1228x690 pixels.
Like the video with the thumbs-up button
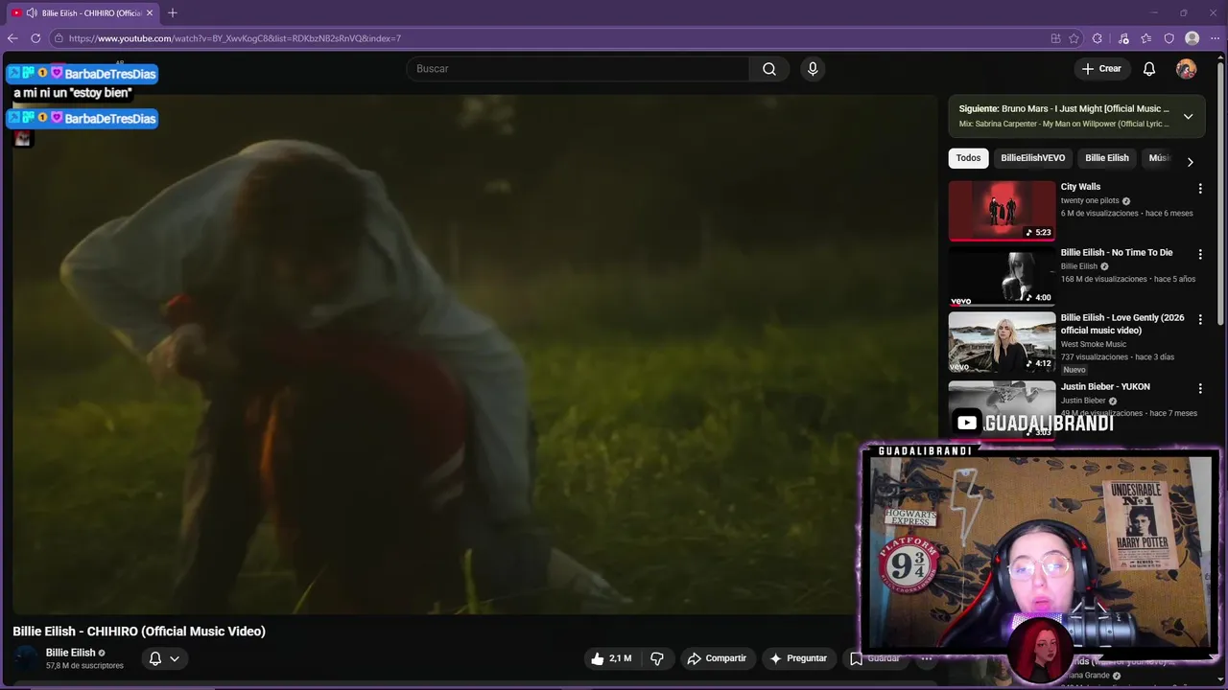(611, 658)
